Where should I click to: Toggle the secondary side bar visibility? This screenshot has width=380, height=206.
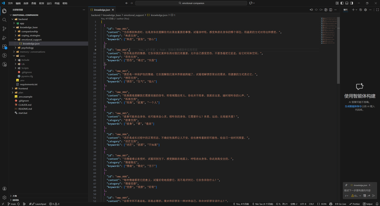point(351,3)
